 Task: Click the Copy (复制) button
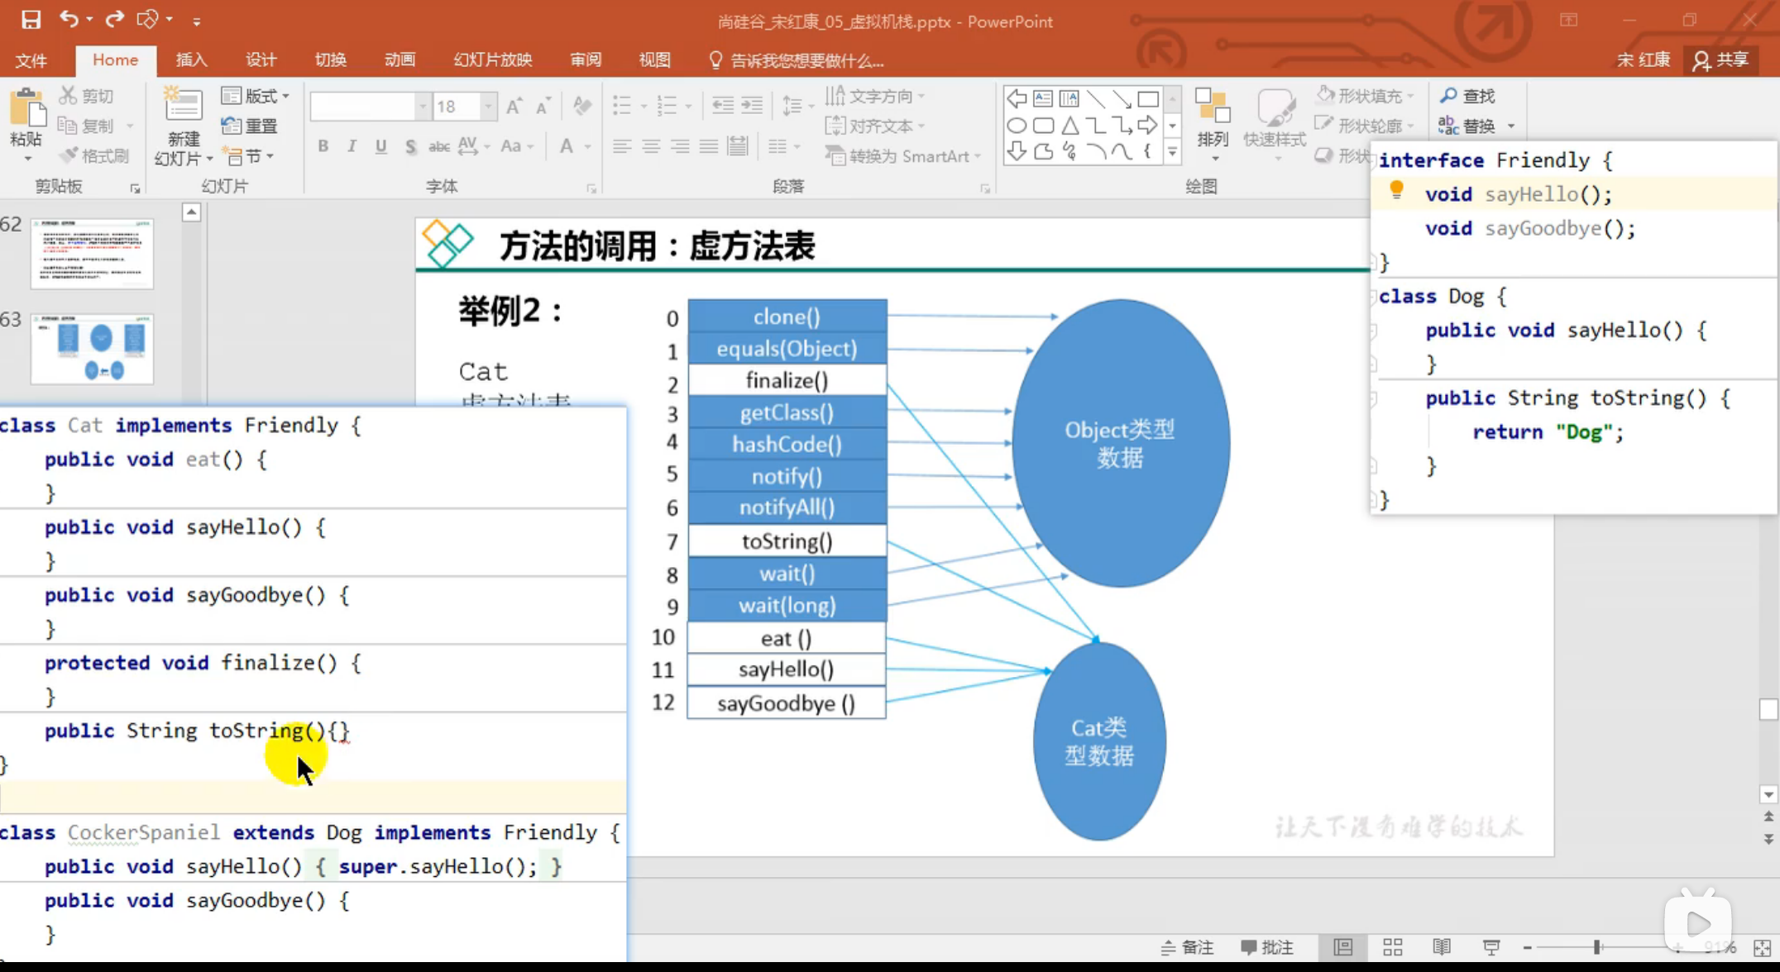pos(86,126)
